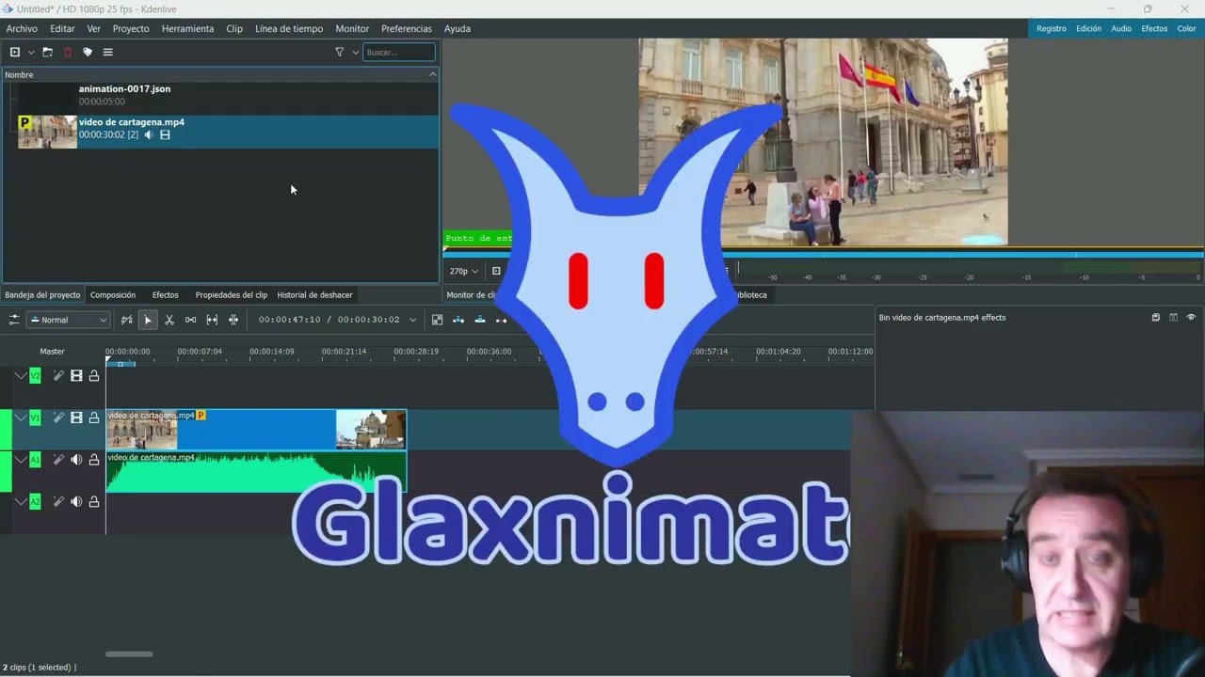Select the multicam move tool icon

(233, 320)
